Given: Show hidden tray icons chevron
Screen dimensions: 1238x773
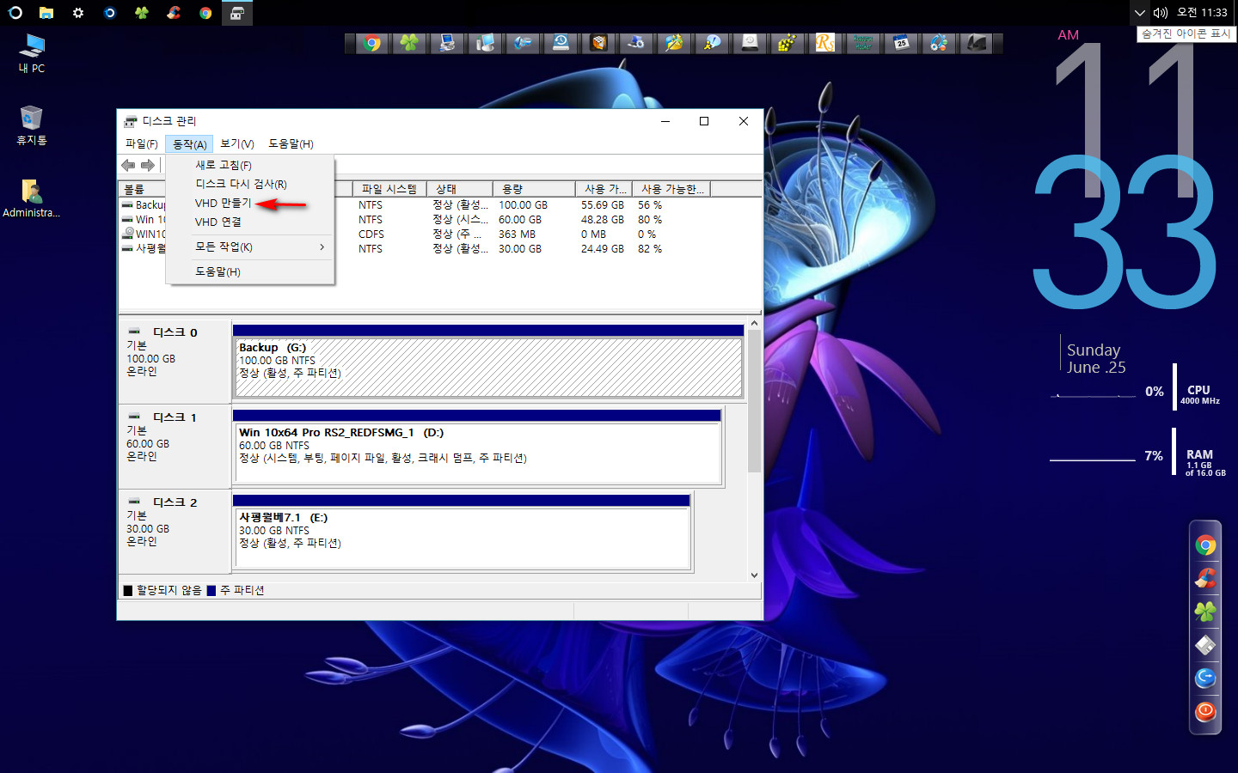Looking at the screenshot, I should [1140, 13].
